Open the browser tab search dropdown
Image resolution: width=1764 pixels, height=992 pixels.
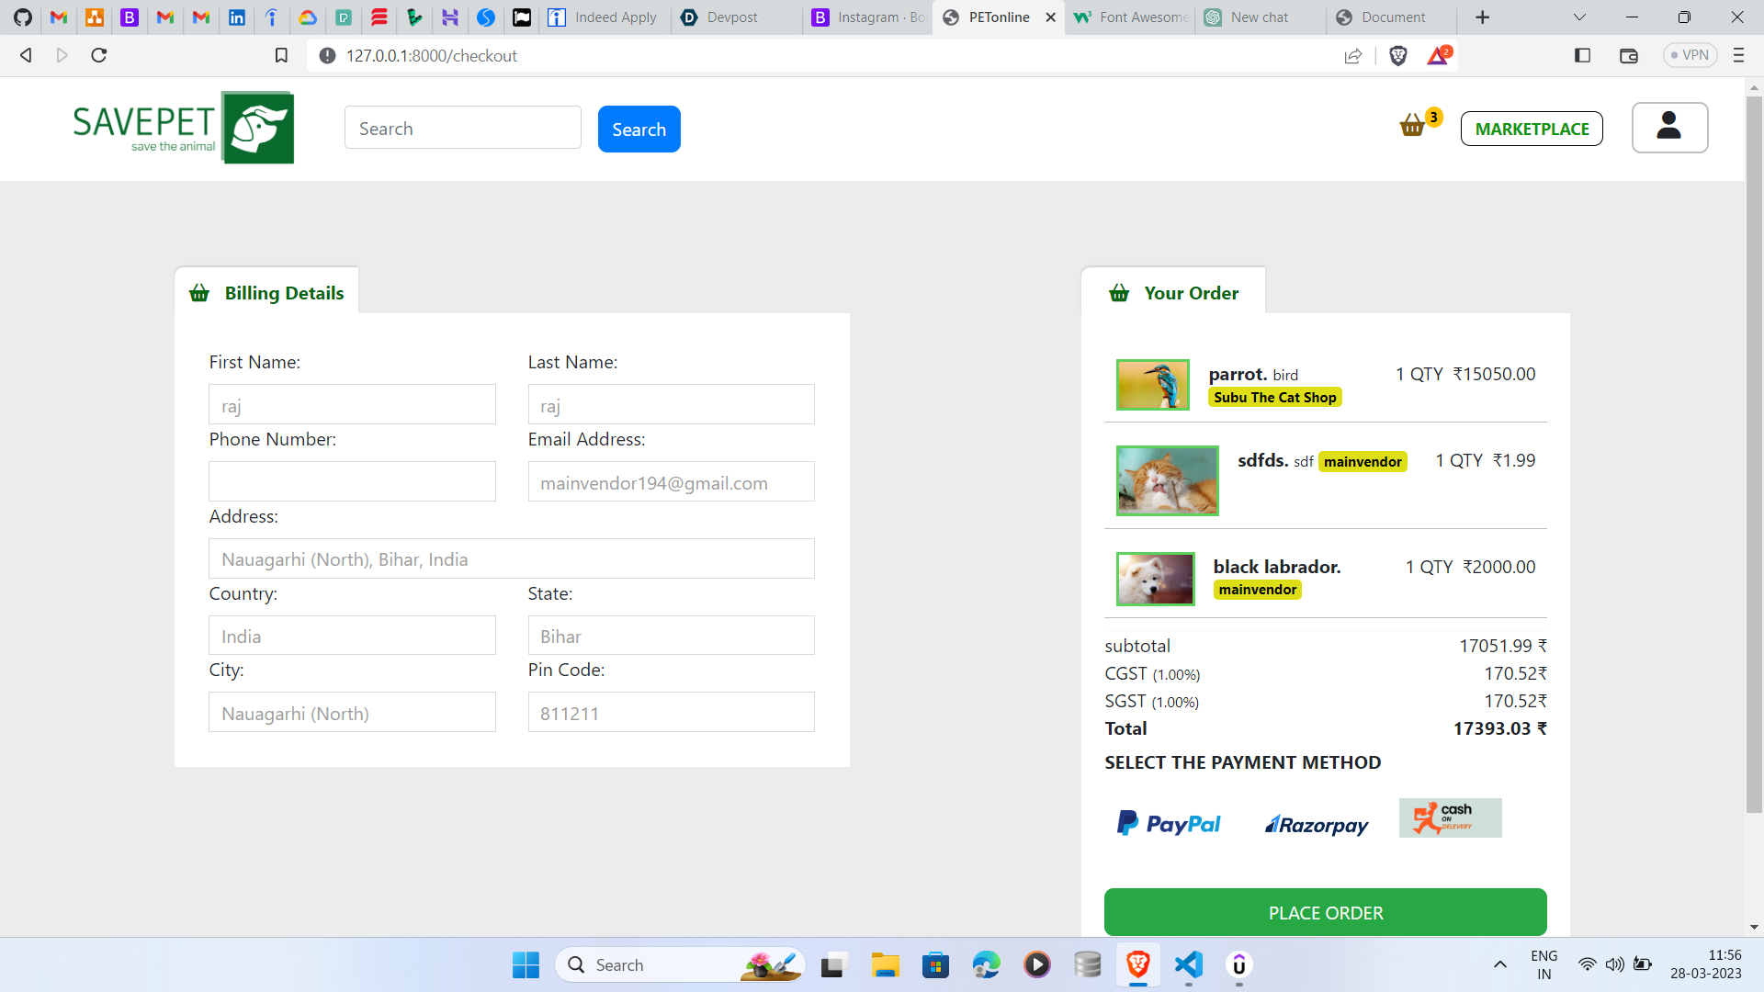click(x=1579, y=17)
